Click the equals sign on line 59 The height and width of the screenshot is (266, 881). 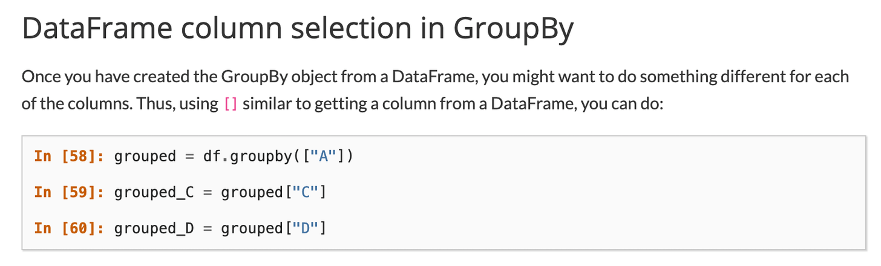click(x=207, y=193)
